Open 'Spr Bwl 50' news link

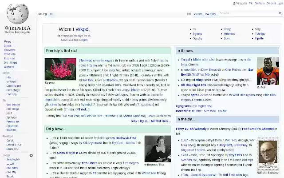click(217, 72)
